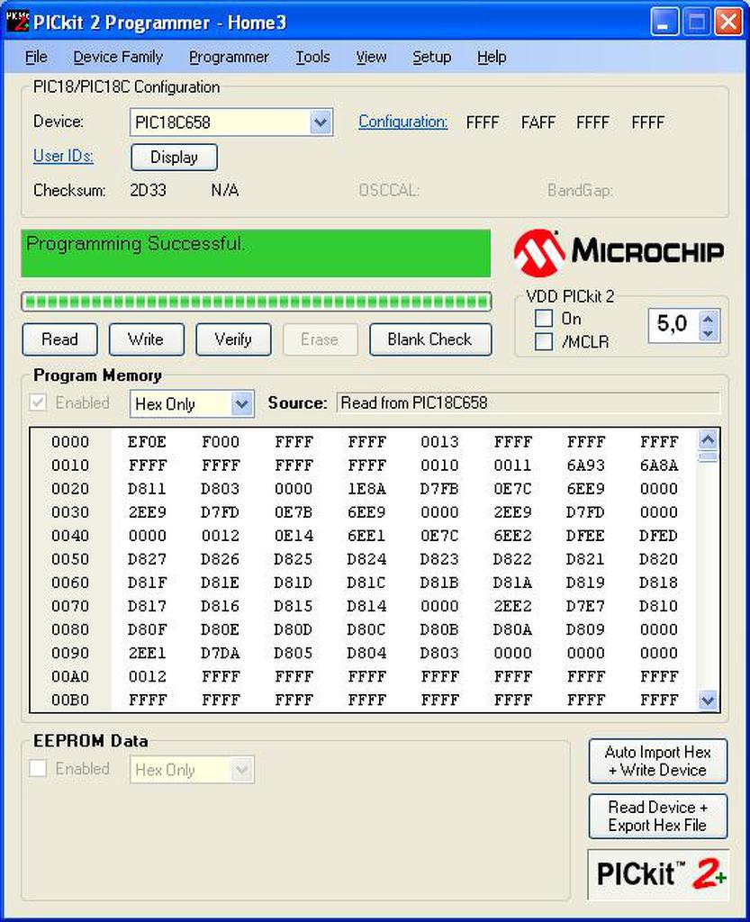The width and height of the screenshot is (750, 922).
Task: Open the Help menu
Action: 492,57
